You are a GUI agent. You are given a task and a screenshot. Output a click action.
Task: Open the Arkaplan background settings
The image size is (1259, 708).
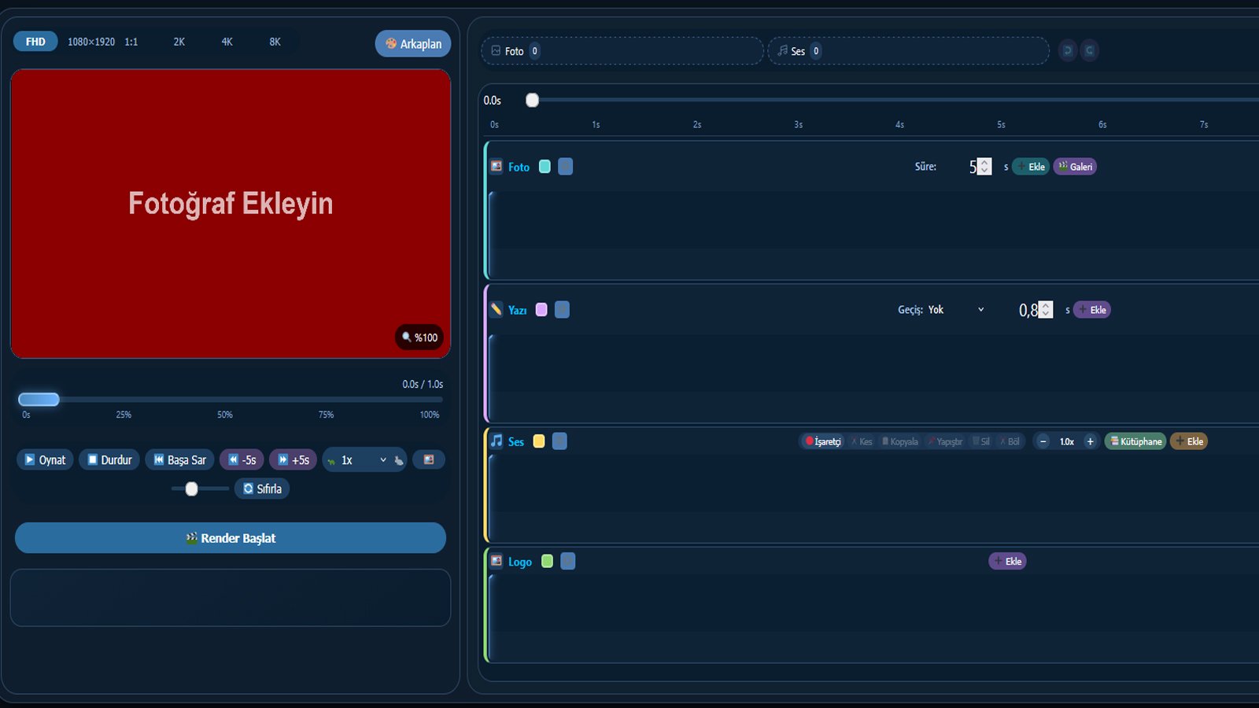(413, 44)
